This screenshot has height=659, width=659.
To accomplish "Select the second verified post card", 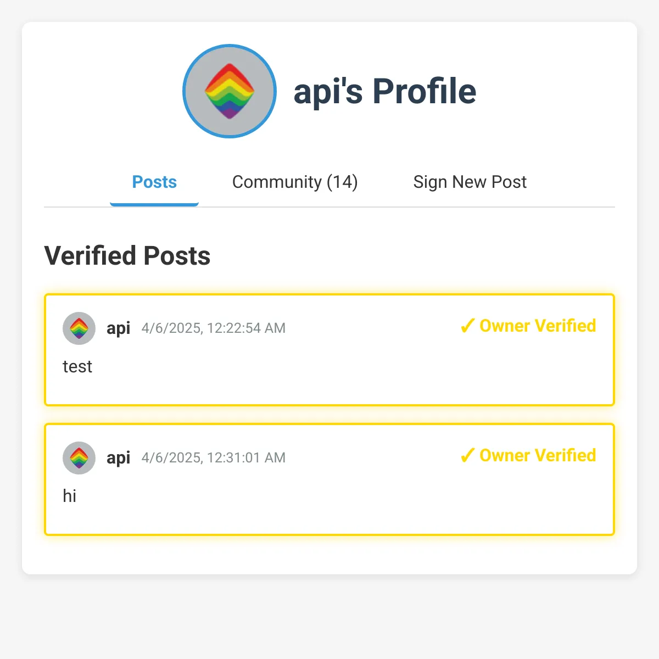I will [329, 479].
